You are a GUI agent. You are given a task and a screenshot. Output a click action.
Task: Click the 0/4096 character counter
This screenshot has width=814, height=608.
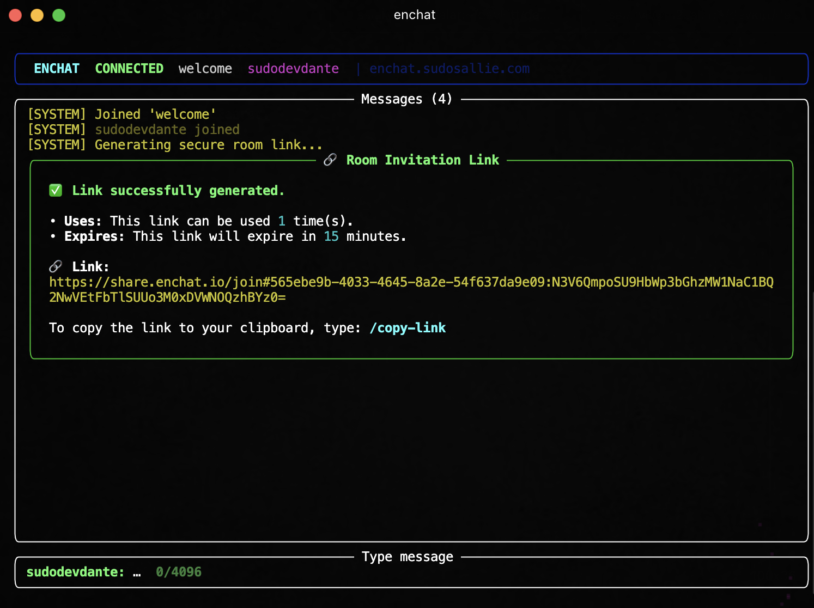click(x=178, y=572)
